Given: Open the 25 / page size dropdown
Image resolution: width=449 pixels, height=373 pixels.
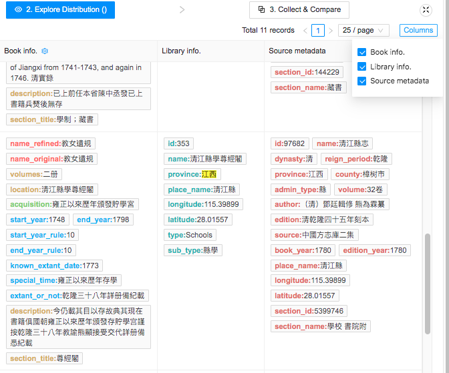Looking at the screenshot, I should click(x=363, y=31).
